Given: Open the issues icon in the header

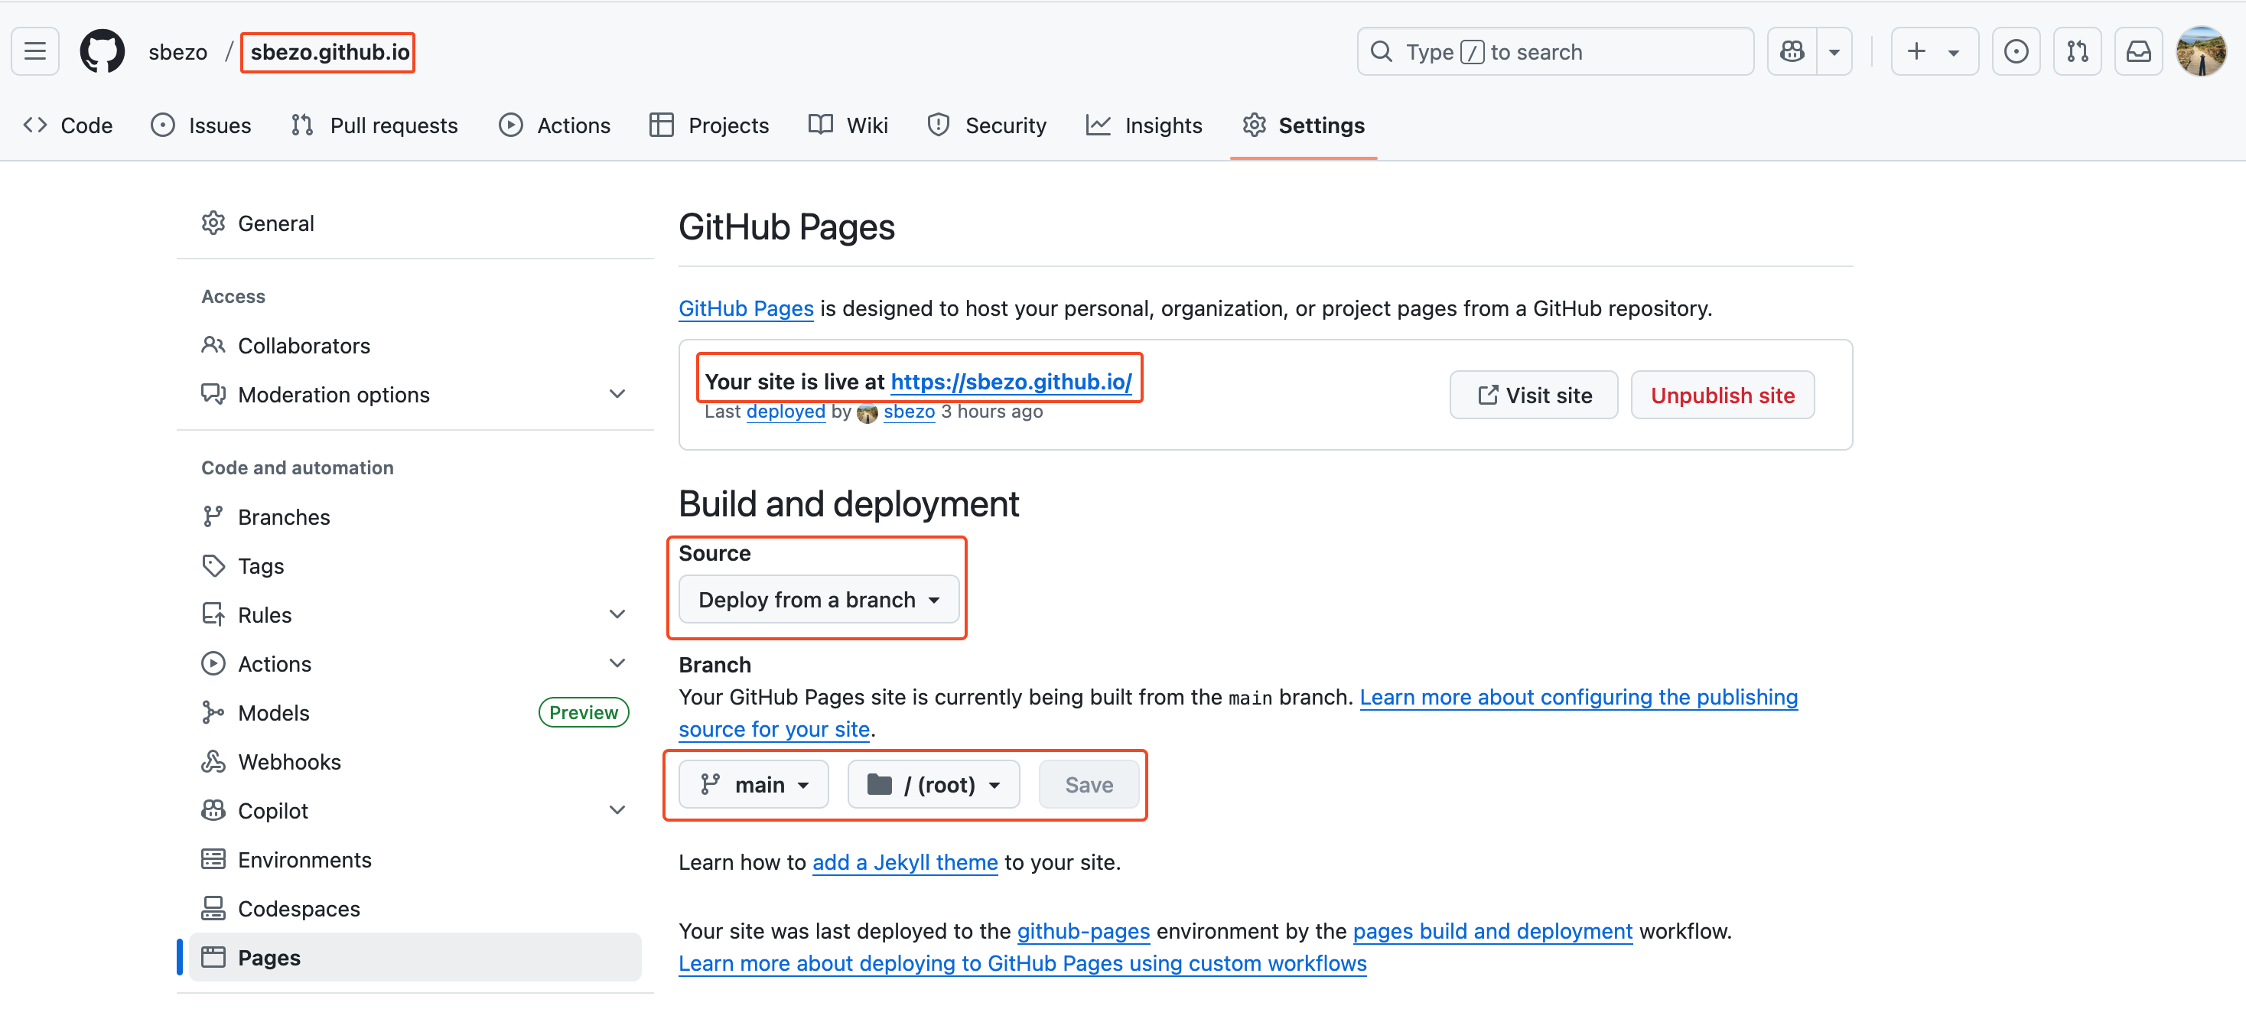Looking at the screenshot, I should (2015, 51).
